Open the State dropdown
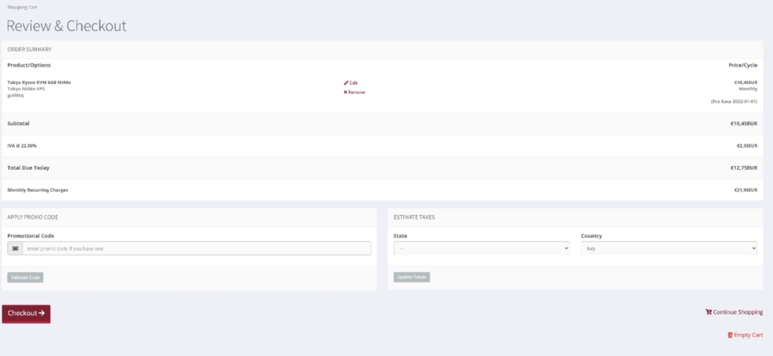773x356 pixels. [482, 249]
